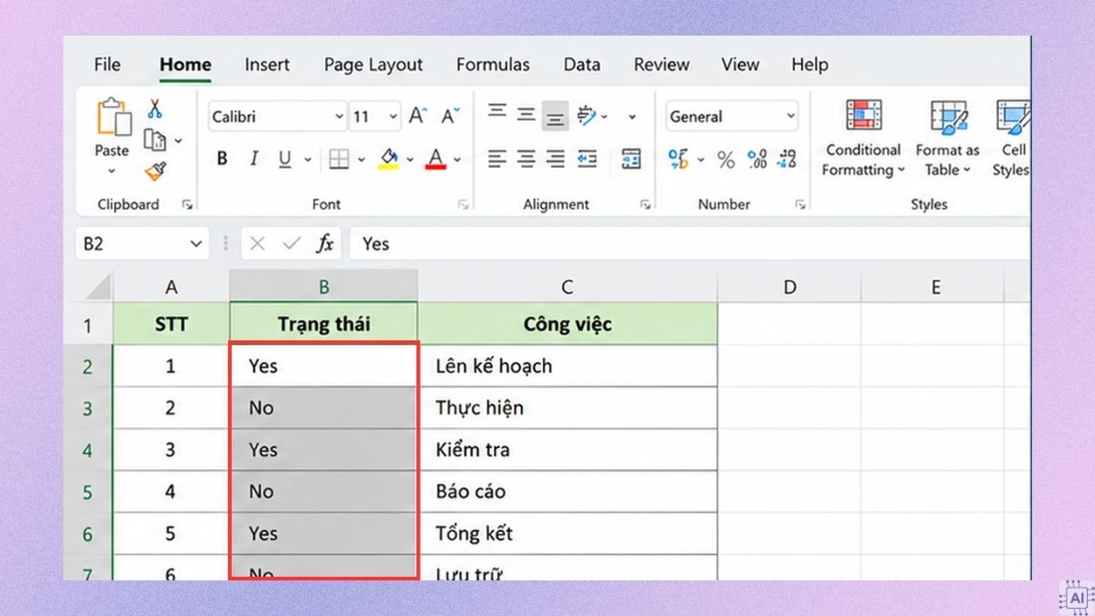Toggle Bold formatting
Image resolution: width=1095 pixels, height=616 pixels.
tap(222, 160)
